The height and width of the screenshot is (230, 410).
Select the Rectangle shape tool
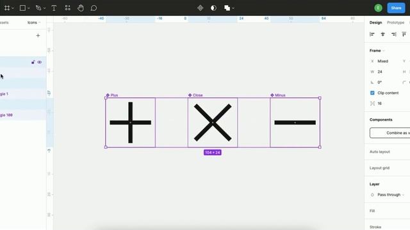pyautogui.click(x=23, y=8)
